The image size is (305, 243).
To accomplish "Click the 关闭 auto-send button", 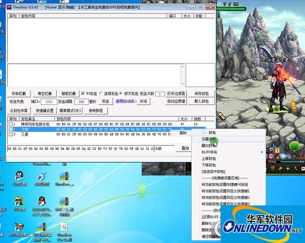I will click(144, 101).
